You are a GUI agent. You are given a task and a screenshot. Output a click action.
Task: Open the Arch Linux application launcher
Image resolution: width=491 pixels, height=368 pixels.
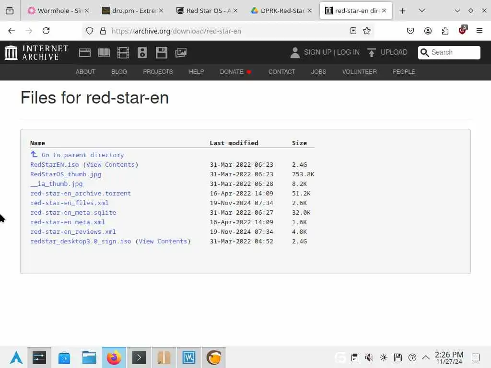(16, 357)
